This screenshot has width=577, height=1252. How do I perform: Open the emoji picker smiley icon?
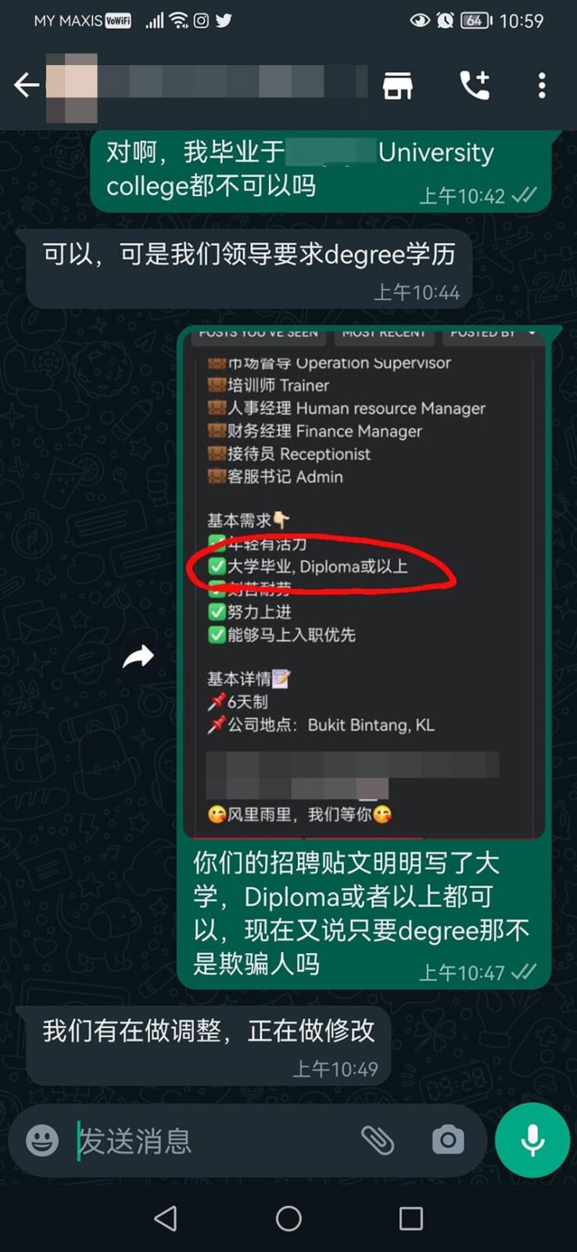pyautogui.click(x=42, y=1140)
